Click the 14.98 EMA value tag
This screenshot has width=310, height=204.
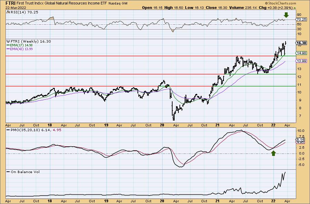coord(301,53)
